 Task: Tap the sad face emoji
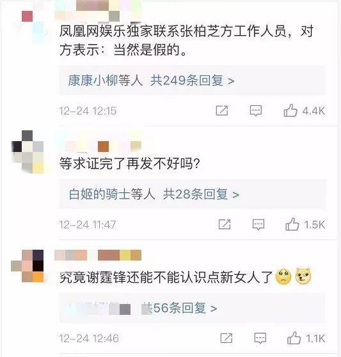283,277
